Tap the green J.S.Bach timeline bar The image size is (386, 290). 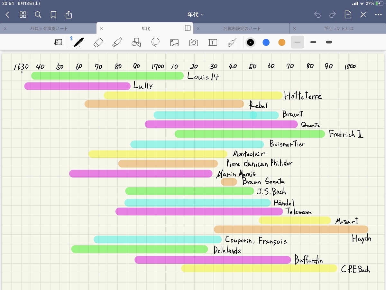pos(189,191)
